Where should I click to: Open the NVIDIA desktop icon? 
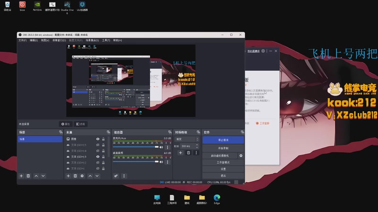[37, 7]
